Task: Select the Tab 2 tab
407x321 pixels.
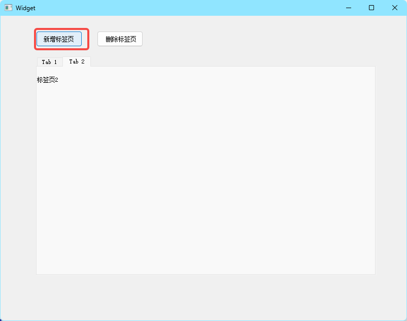Action: [77, 61]
